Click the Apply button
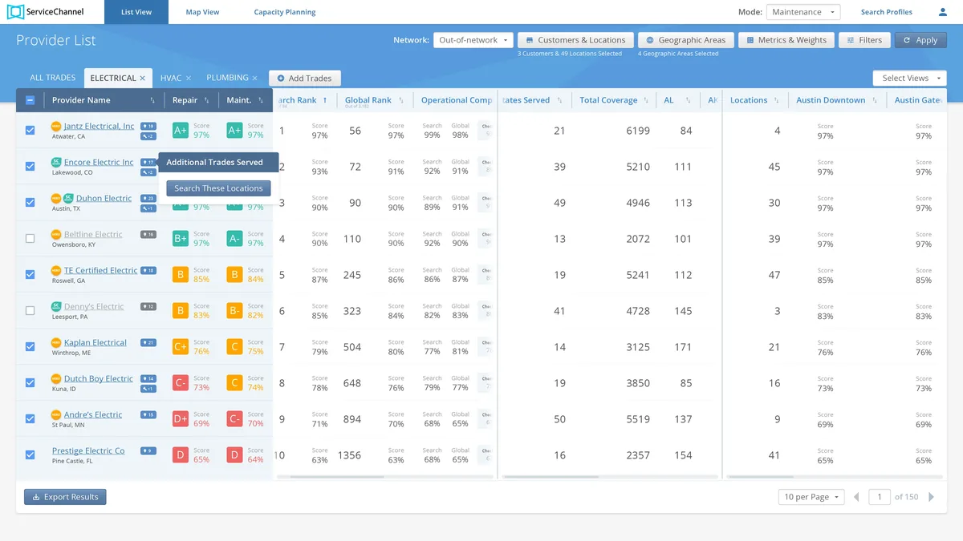This screenshot has width=963, height=541. (x=920, y=40)
